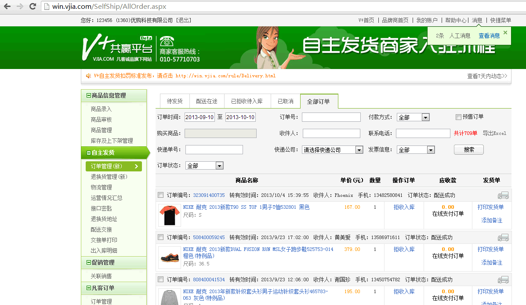
Task: Collapse the 商品信息管理 section
Action: coord(89,96)
